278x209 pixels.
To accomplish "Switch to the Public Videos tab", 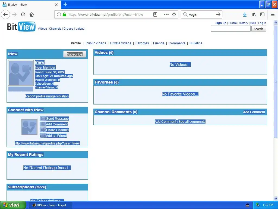I will (x=96, y=43).
